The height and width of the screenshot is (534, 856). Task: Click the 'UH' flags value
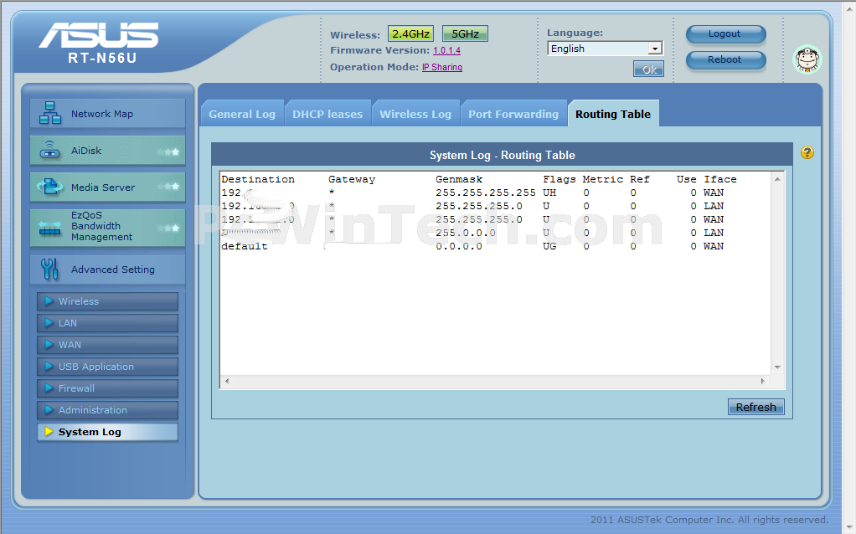point(549,193)
